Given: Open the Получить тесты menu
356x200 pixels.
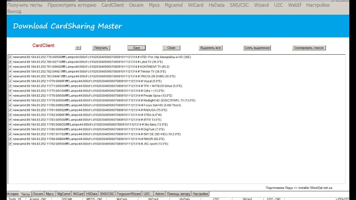Looking at the screenshot, I should tap(25, 5).
